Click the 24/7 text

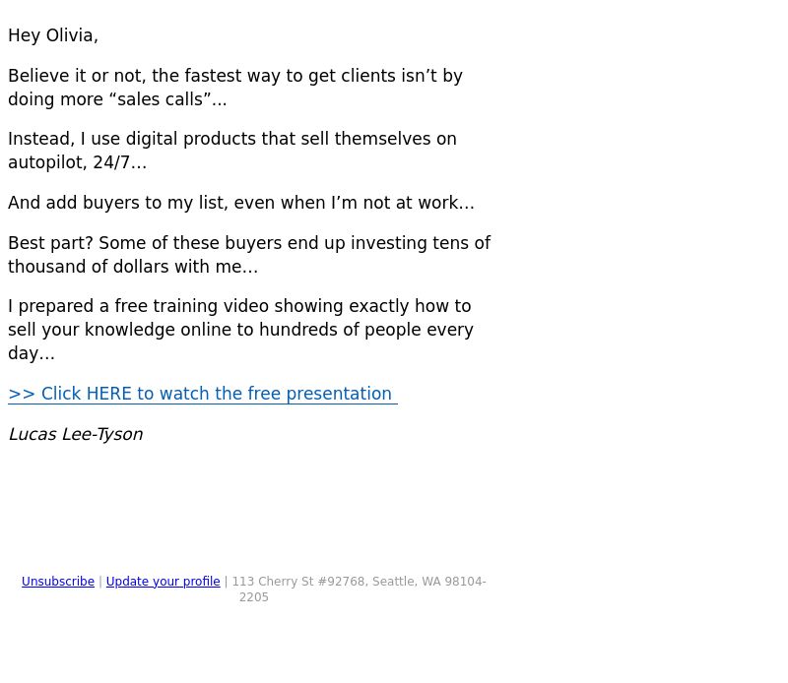coord(111,162)
